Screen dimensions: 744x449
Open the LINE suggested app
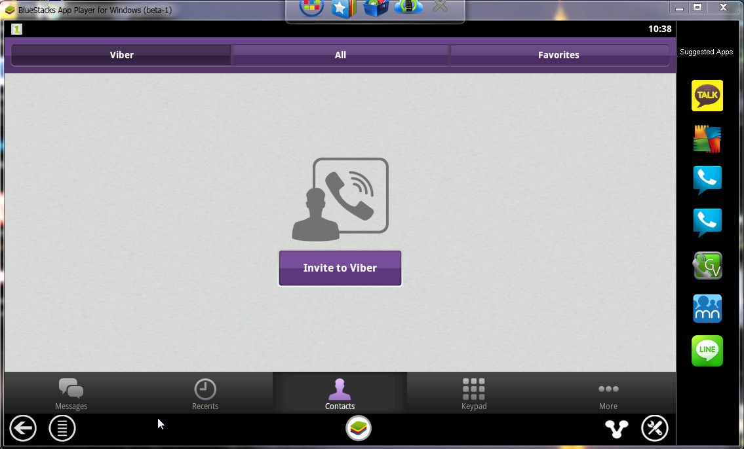click(707, 351)
